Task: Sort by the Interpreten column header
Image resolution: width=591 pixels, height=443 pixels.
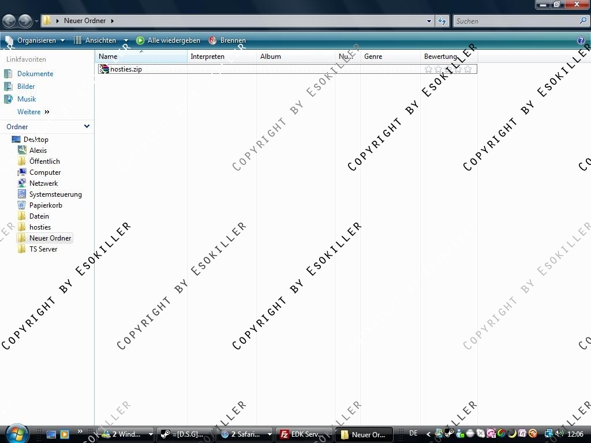Action: coord(222,57)
